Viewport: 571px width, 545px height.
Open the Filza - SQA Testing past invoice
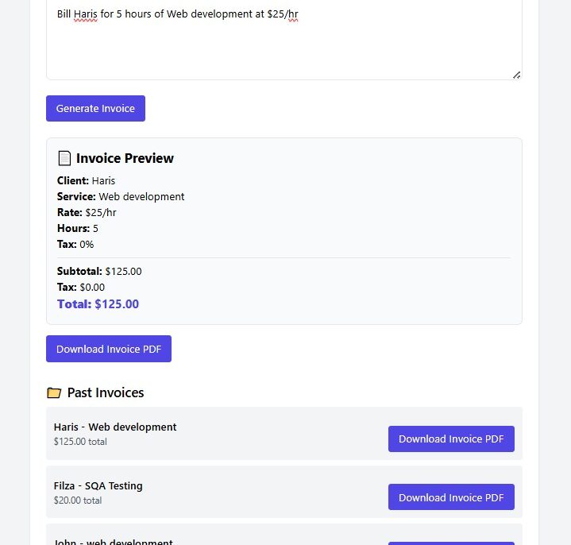98,486
